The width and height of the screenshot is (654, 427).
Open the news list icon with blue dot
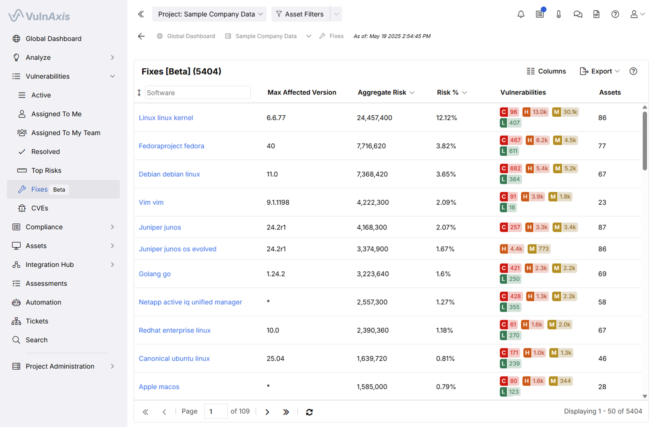540,14
